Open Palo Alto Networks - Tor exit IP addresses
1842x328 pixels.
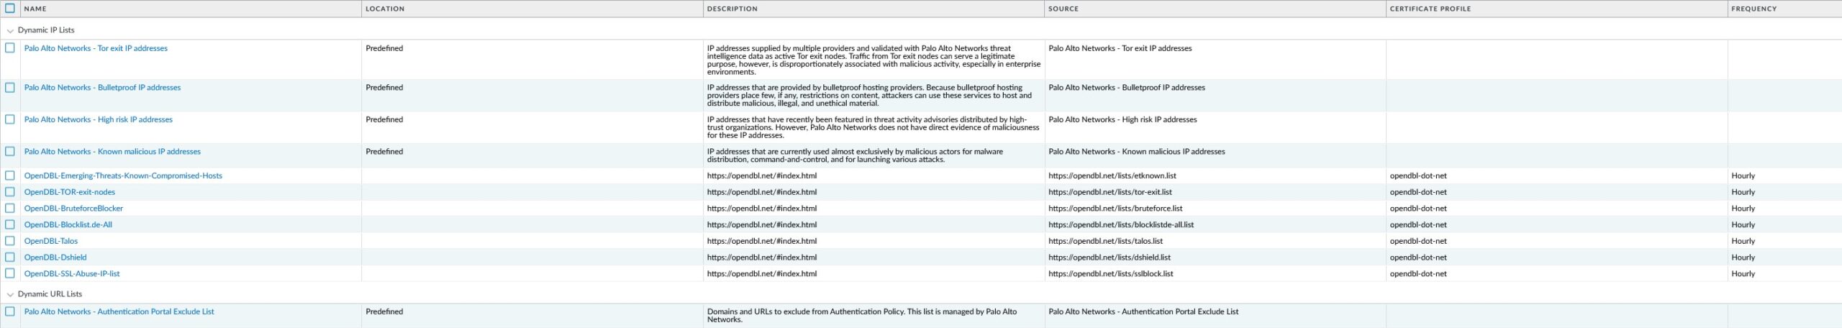tap(96, 48)
